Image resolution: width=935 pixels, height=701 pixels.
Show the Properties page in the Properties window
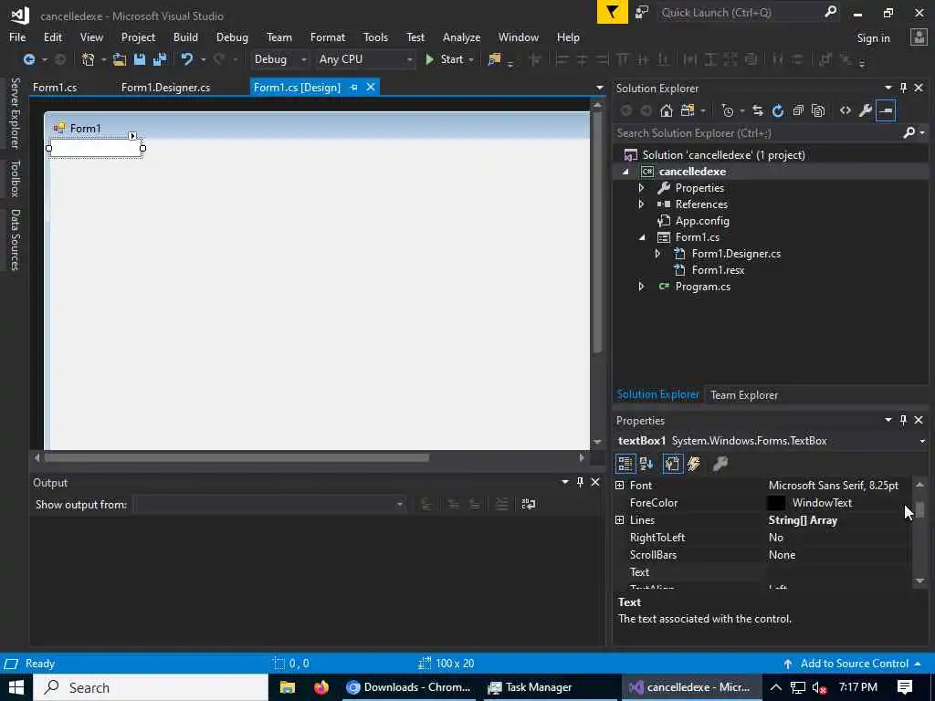coord(672,463)
